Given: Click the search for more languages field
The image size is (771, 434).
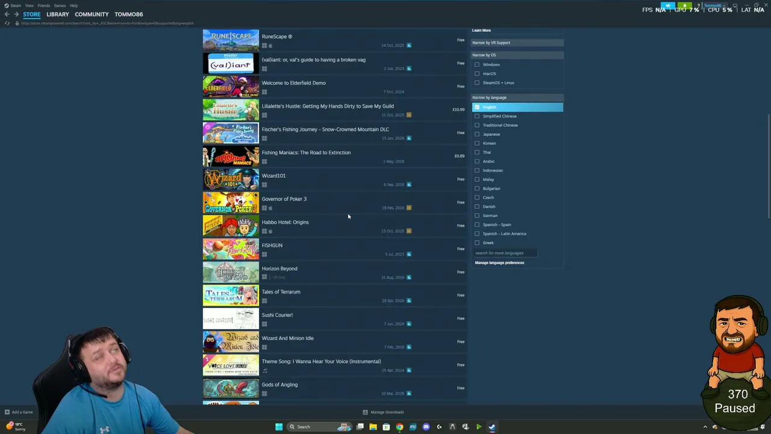Looking at the screenshot, I should 505,253.
